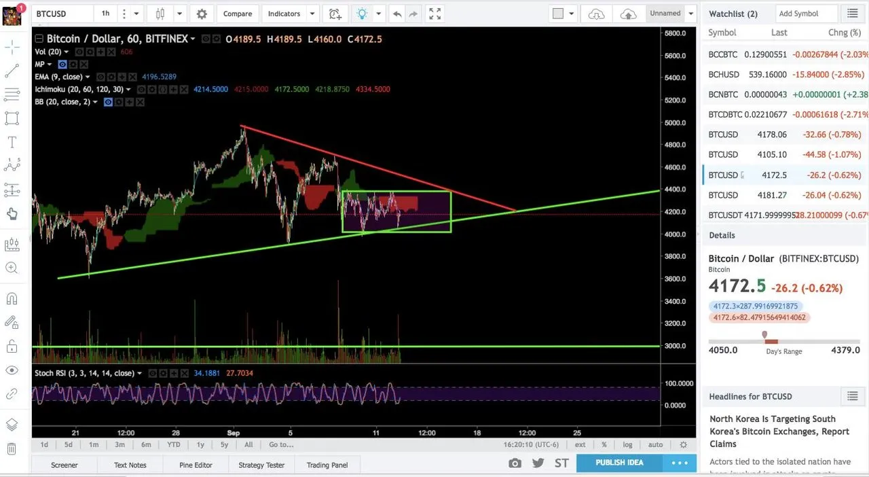The width and height of the screenshot is (869, 477).
Task: Click the trash can remove drawings icon
Action: (x=12, y=448)
